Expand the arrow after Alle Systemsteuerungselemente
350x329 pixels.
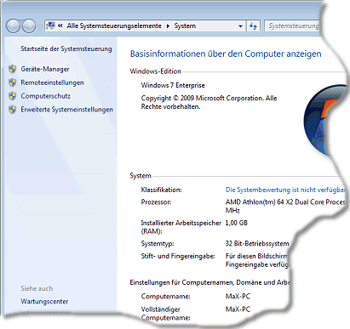click(x=168, y=26)
